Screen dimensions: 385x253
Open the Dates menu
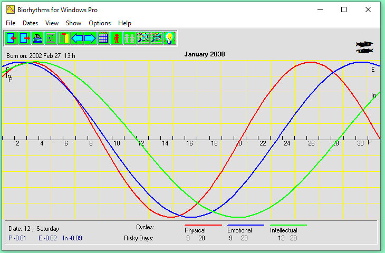[30, 23]
